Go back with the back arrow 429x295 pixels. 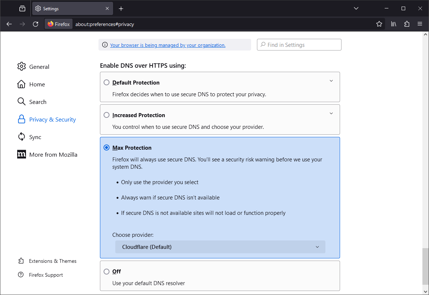tap(9, 24)
